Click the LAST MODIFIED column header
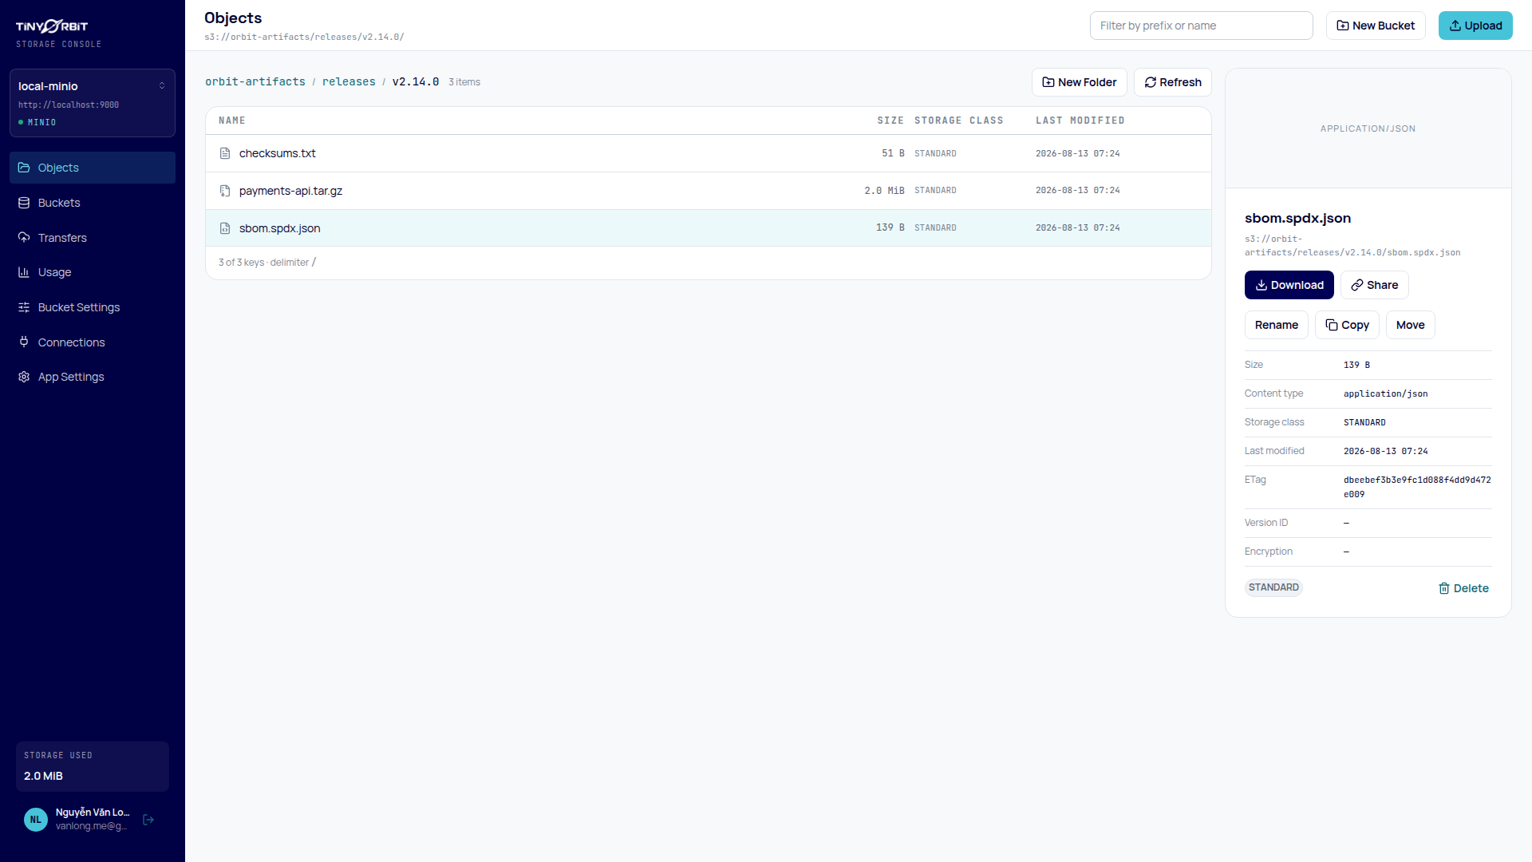 [x=1080, y=121]
